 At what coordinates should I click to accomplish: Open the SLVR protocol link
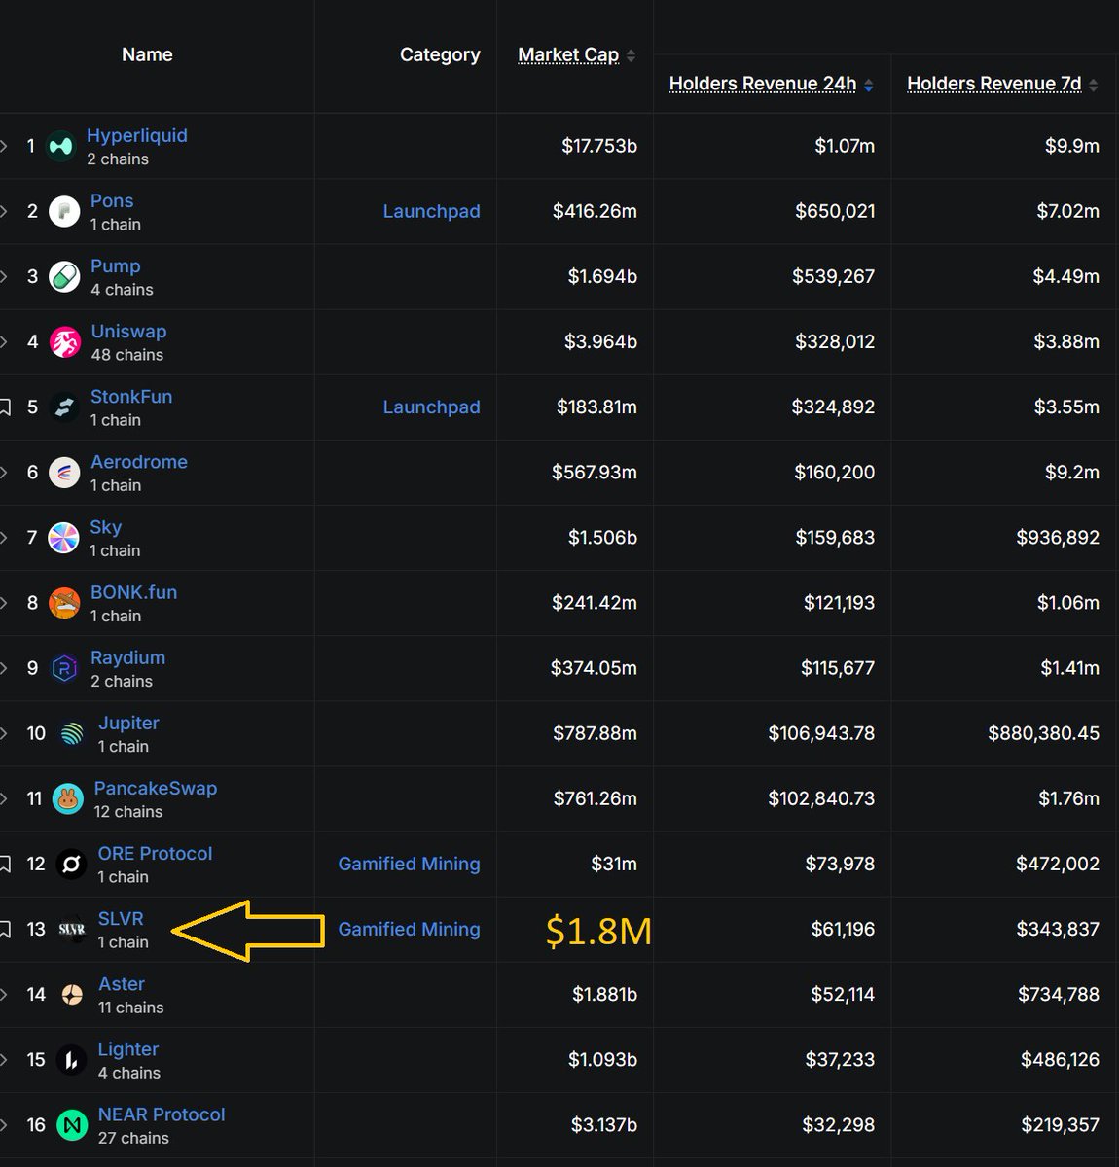click(121, 918)
